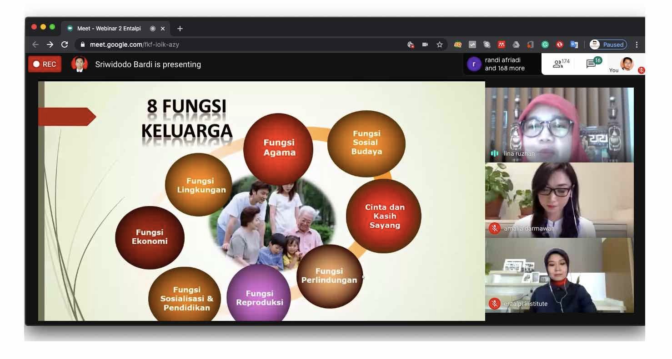Open Chrome's three-dot menu
The image size is (672, 359).
click(637, 44)
